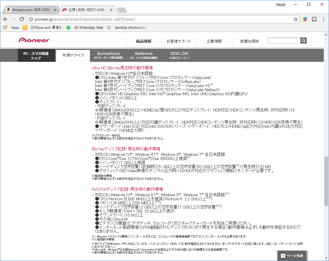
Task: Select the 仕様 BDR-XD07J-UHD tab
Action: point(88,10)
